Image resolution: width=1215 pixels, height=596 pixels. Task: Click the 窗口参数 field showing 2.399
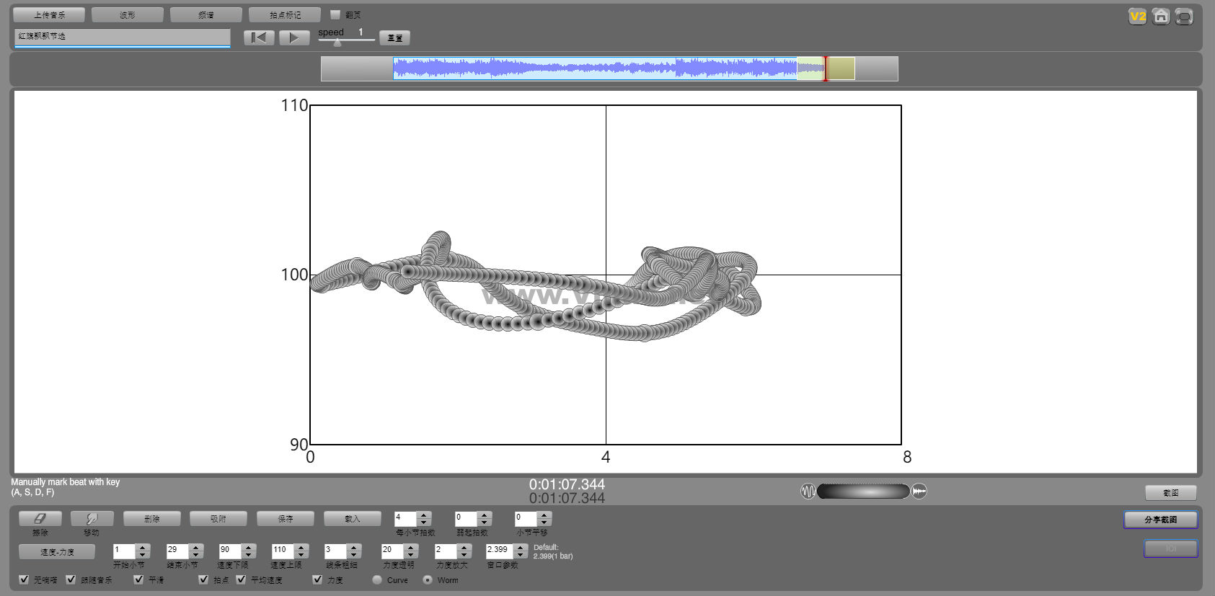(500, 551)
